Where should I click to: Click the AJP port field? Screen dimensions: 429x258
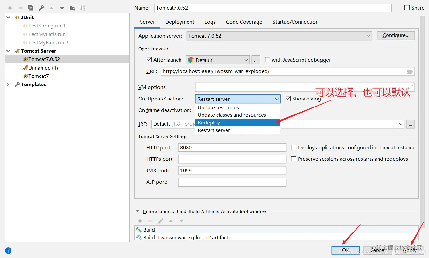232,182
